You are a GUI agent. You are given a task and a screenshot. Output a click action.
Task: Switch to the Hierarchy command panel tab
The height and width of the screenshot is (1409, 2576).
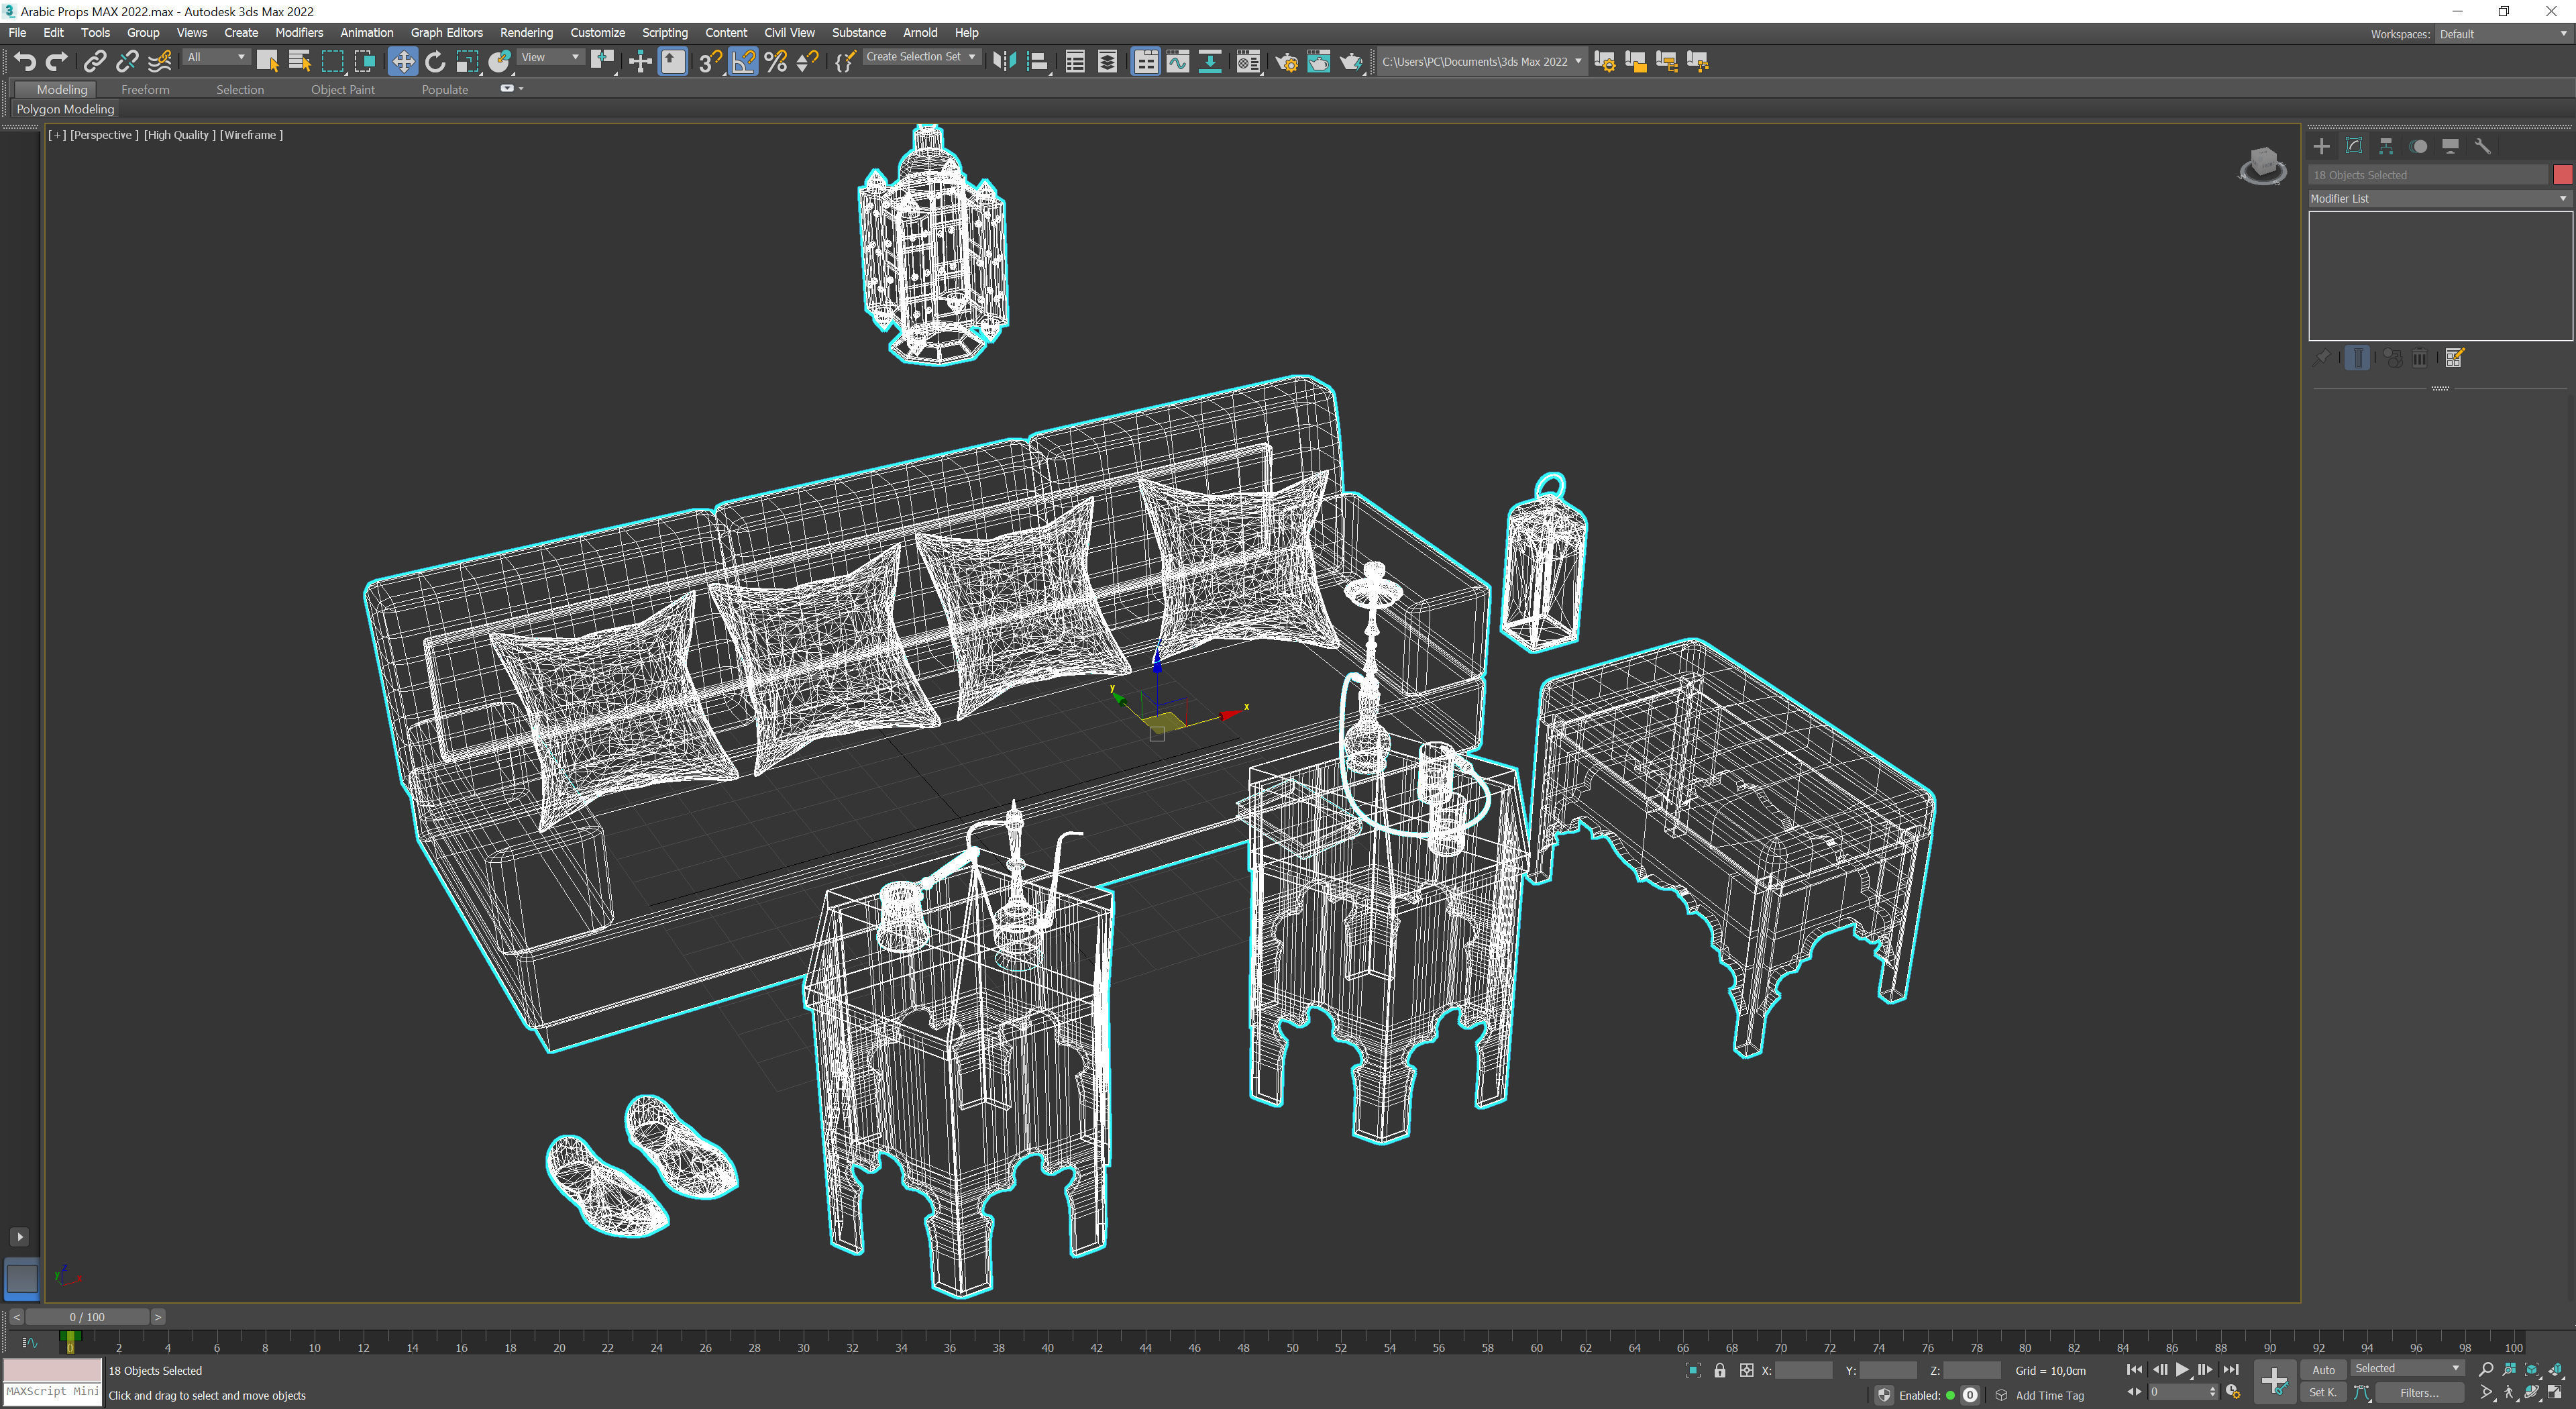click(x=2387, y=146)
